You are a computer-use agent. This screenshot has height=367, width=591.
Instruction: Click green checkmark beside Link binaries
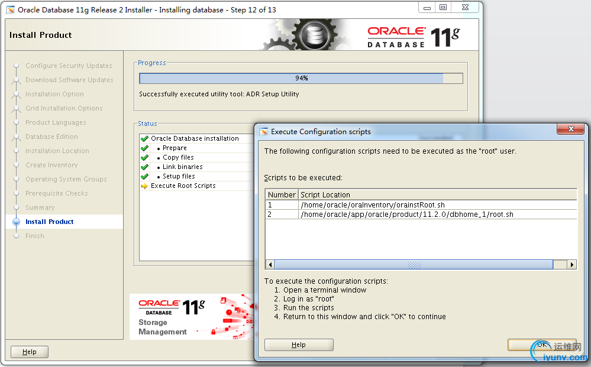144,167
